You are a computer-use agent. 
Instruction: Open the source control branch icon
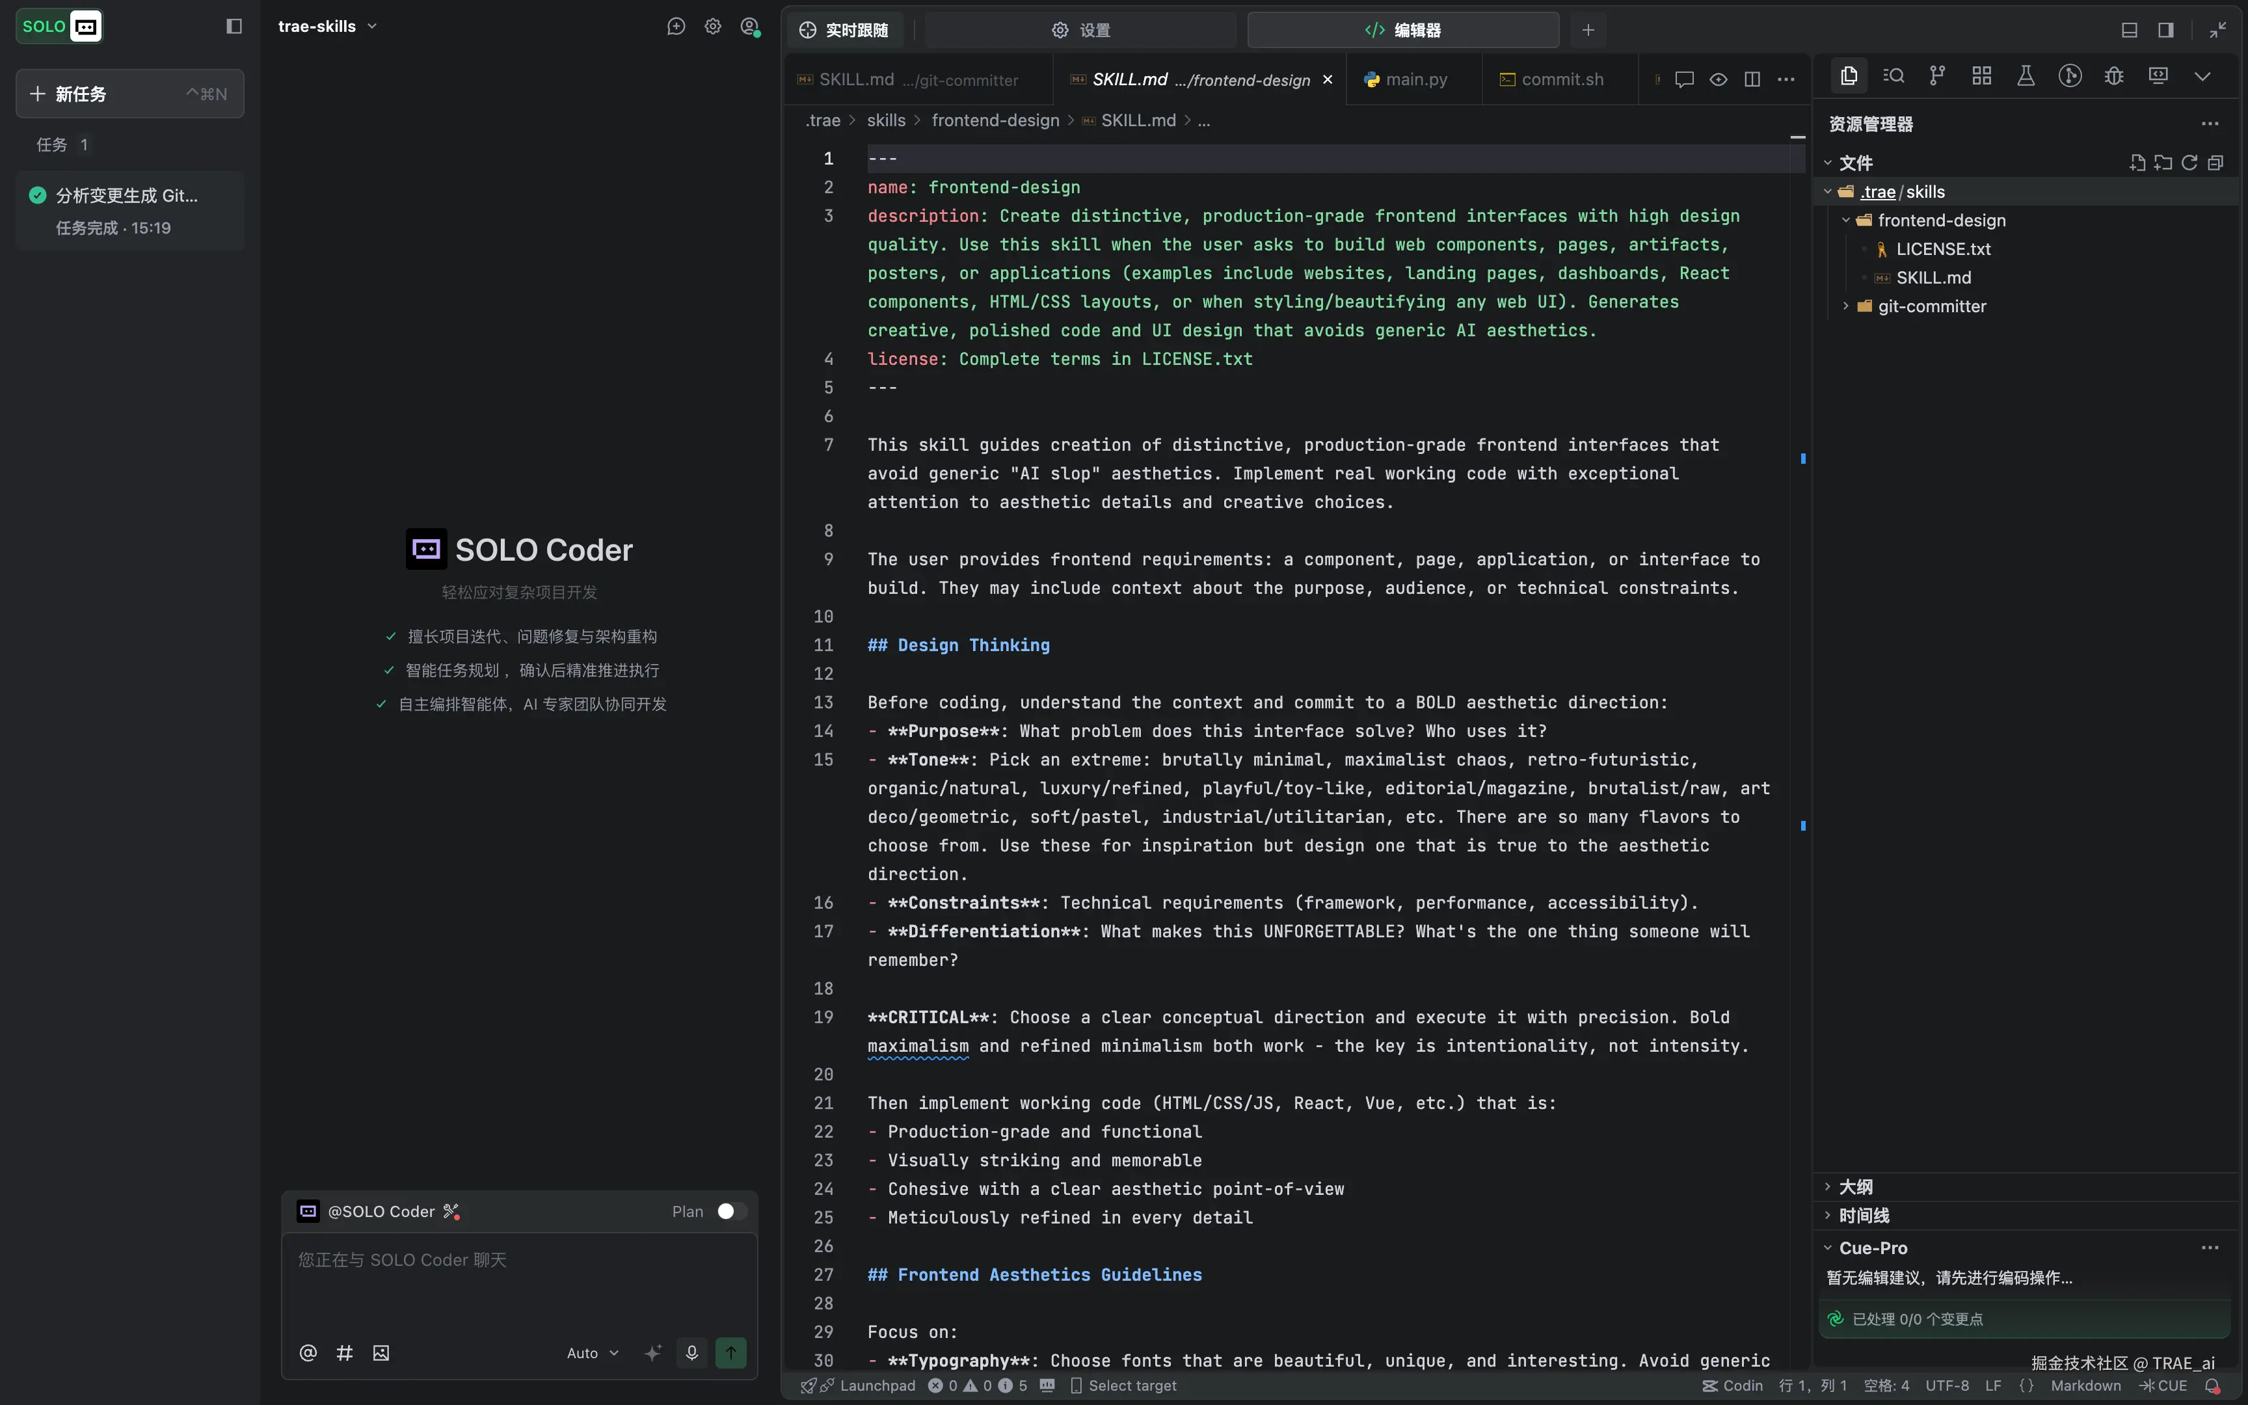click(x=1937, y=76)
